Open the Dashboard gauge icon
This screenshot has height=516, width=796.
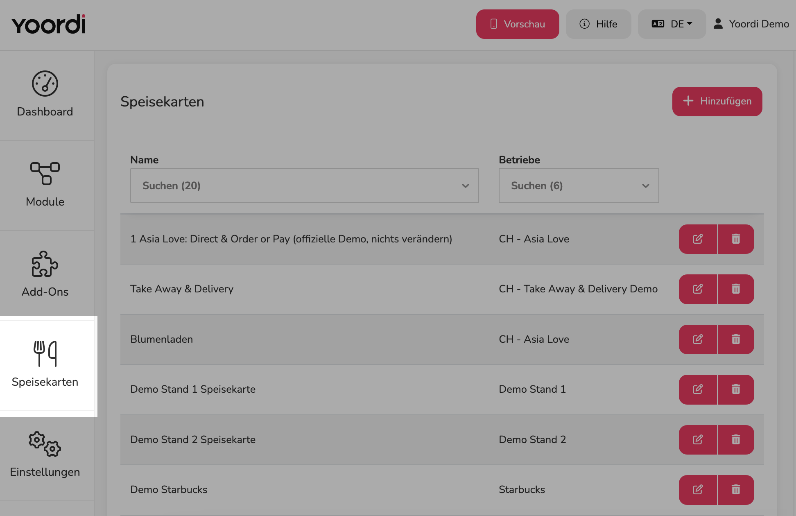[45, 84]
